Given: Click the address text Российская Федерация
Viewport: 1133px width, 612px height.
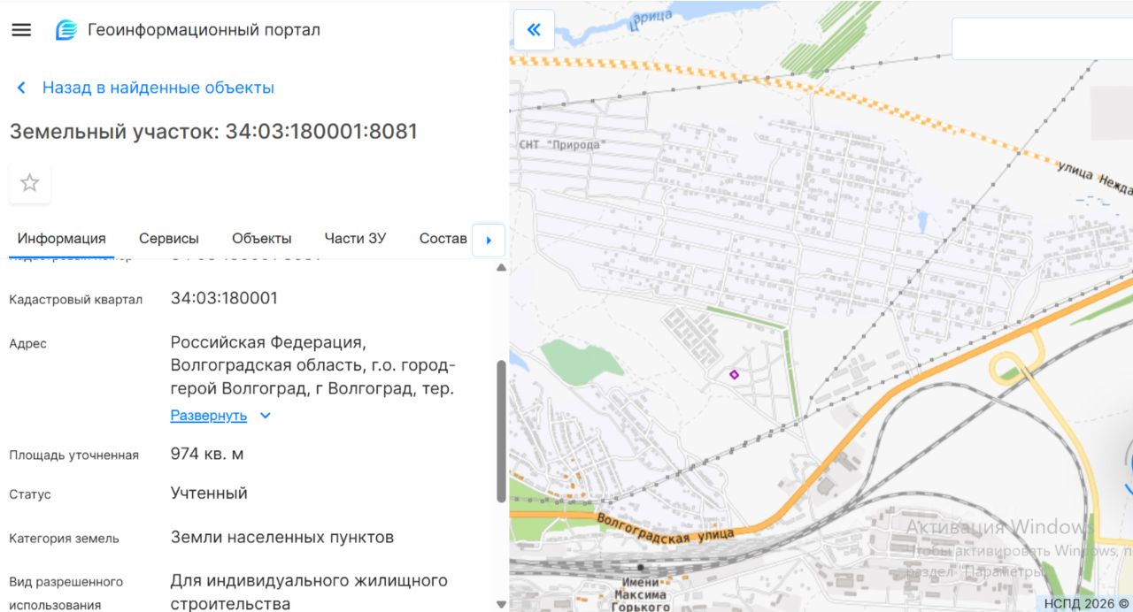Looking at the screenshot, I should 268,343.
